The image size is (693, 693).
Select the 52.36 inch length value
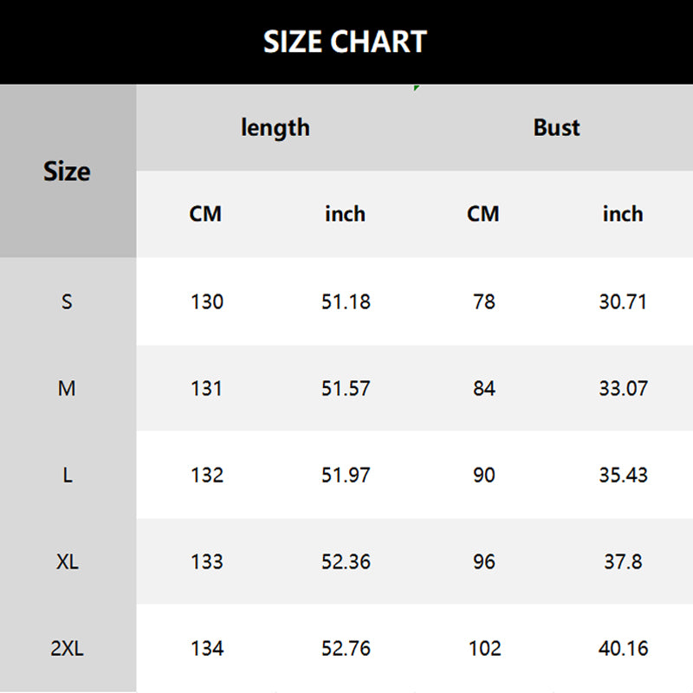[x=346, y=561]
